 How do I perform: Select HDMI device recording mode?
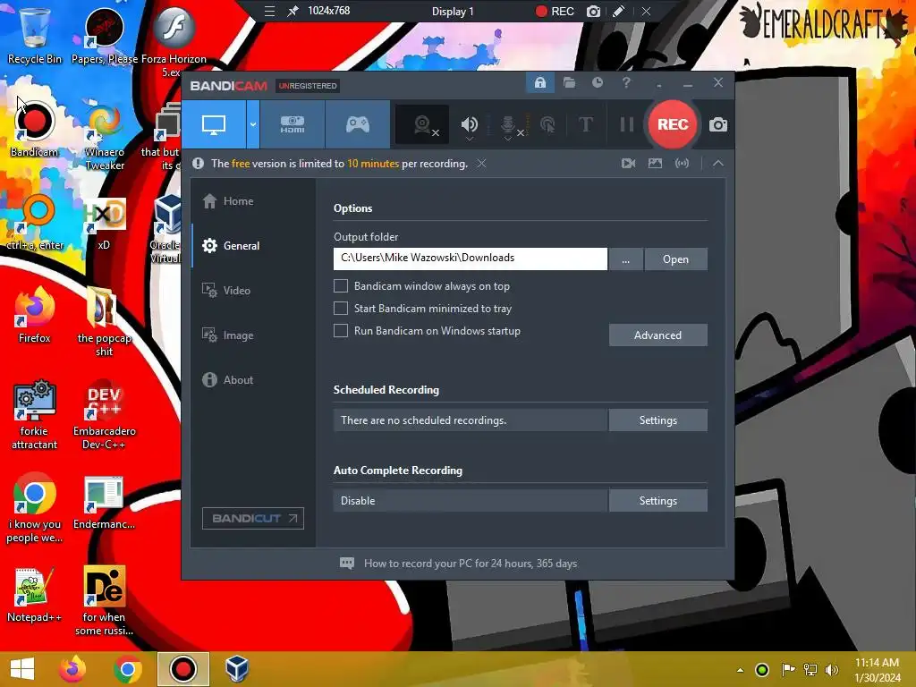coord(293,124)
